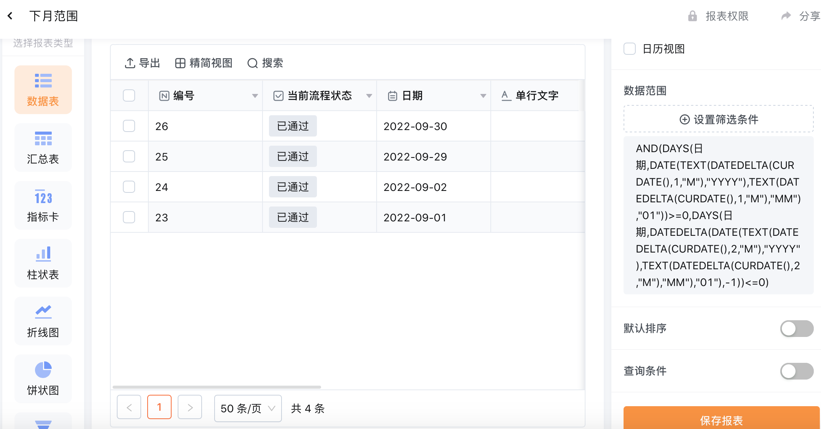
Task: Click the 单行文字 column header
Action: pyautogui.click(x=537, y=96)
